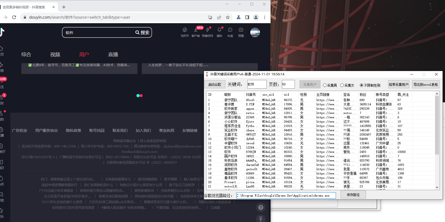
Task: Click the table scrollbar up arrow
Action: tap(437, 94)
